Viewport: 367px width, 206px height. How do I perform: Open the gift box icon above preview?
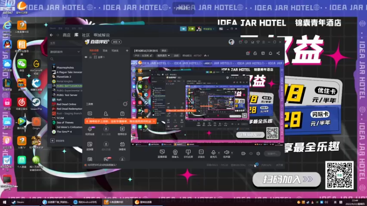(248, 54)
